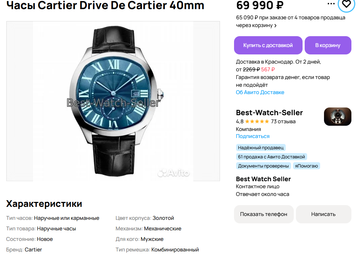363x256 pixels.
Task: Click the Best Watch Seller contact name
Action: click(263, 179)
